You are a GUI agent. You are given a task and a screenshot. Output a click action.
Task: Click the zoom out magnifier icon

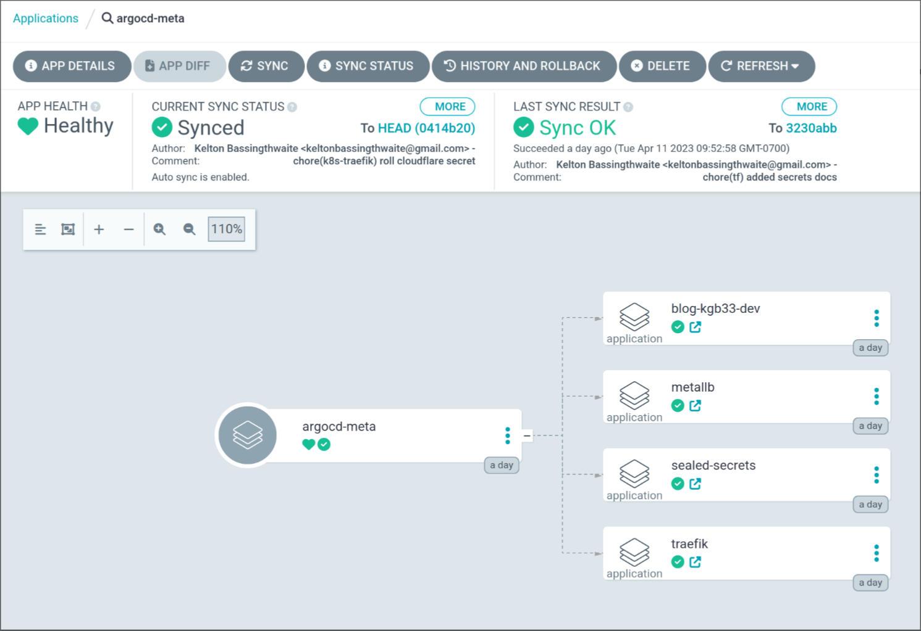[x=189, y=229]
